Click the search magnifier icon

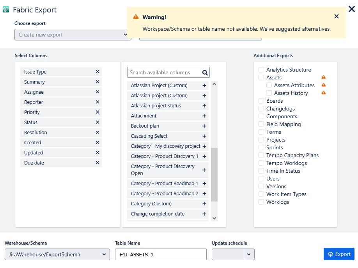205,72
